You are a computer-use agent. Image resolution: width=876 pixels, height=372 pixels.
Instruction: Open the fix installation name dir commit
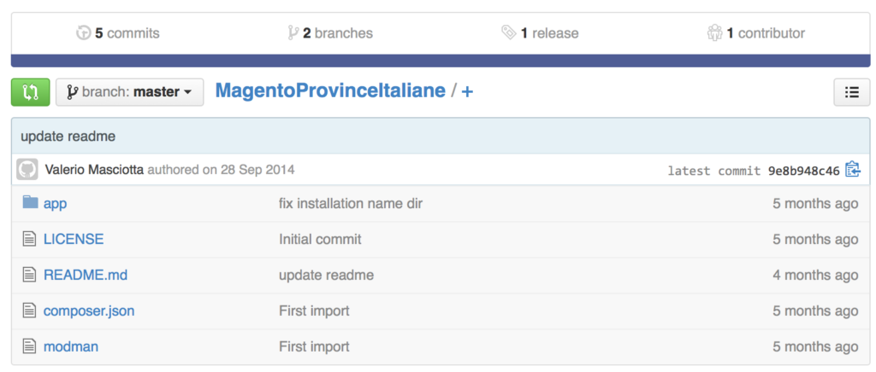tap(351, 204)
